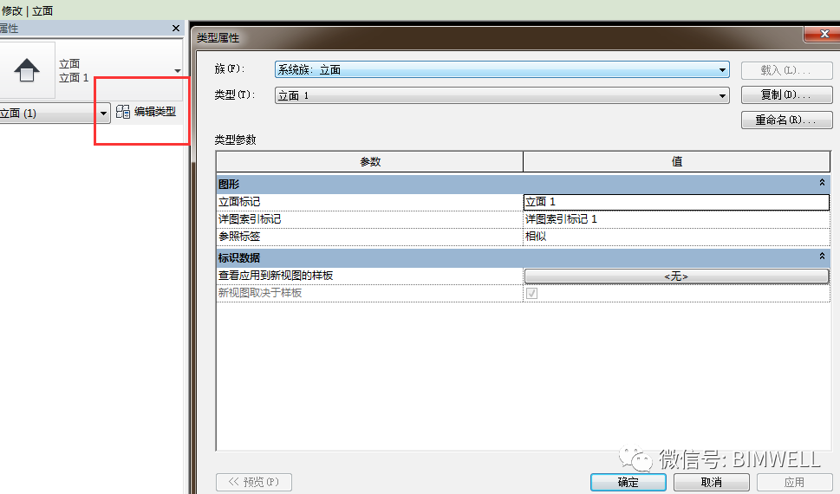Viewport: 840px width, 494px height.
Task: Collapse the 标识数据 parameter group
Action: click(x=822, y=257)
